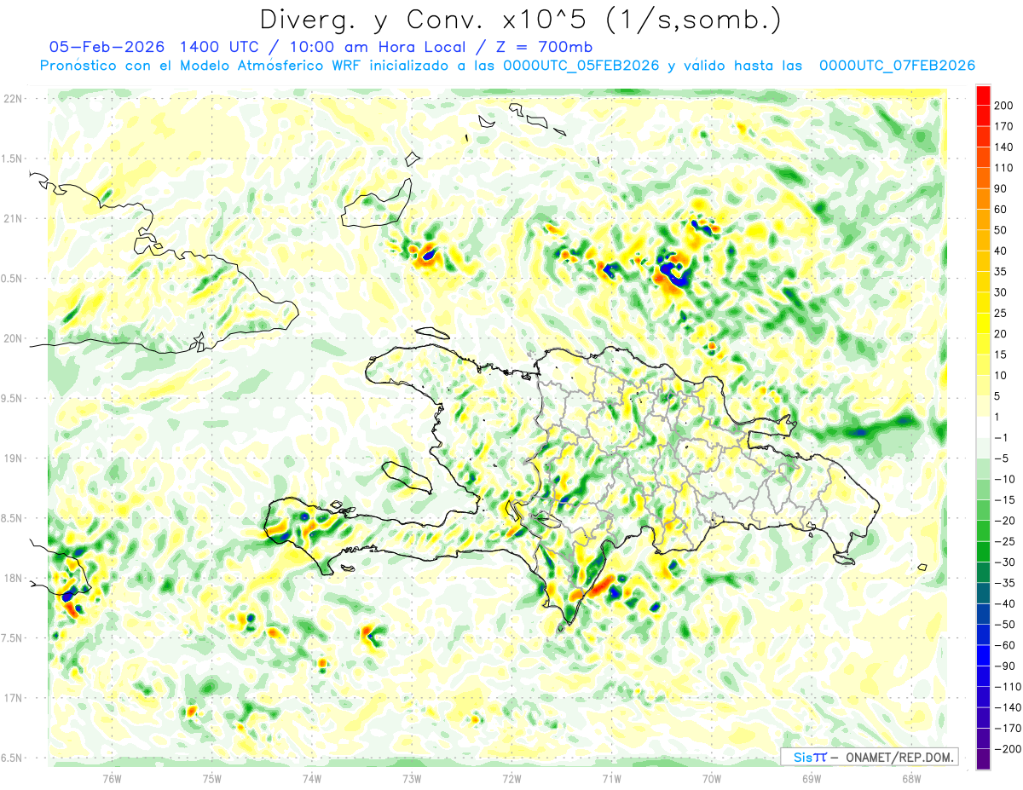Click the '8.5N' latitude label

12,518
